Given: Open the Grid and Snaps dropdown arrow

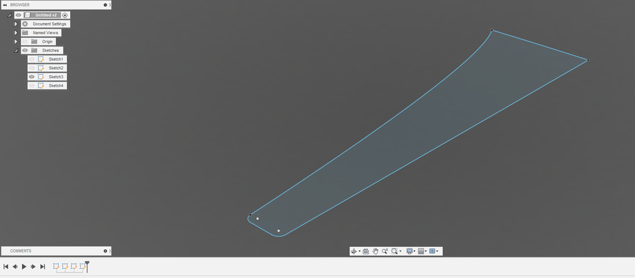Looking at the screenshot, I should point(425,251).
